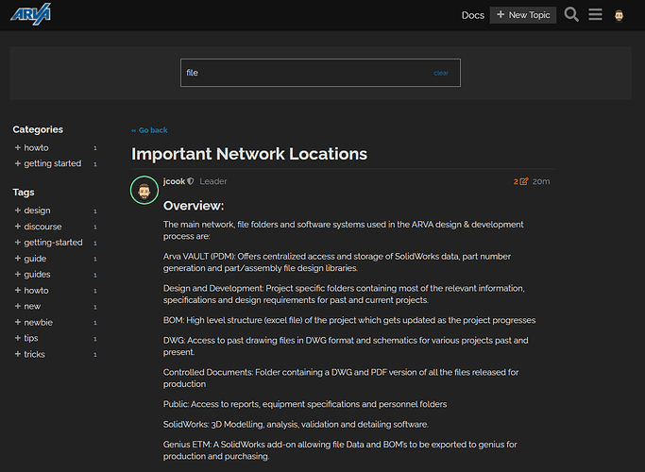Open the user avatar in header
This screenshot has height=472, width=645.
point(620,15)
